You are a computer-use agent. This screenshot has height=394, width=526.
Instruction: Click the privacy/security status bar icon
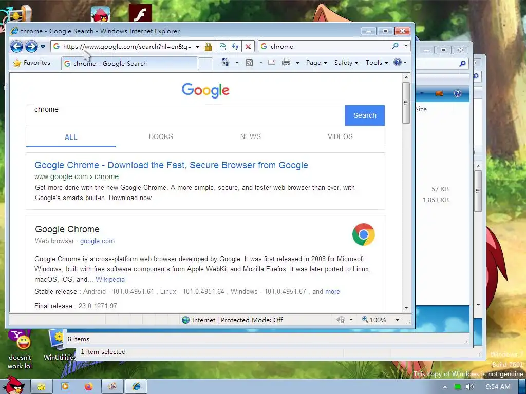tap(341, 320)
